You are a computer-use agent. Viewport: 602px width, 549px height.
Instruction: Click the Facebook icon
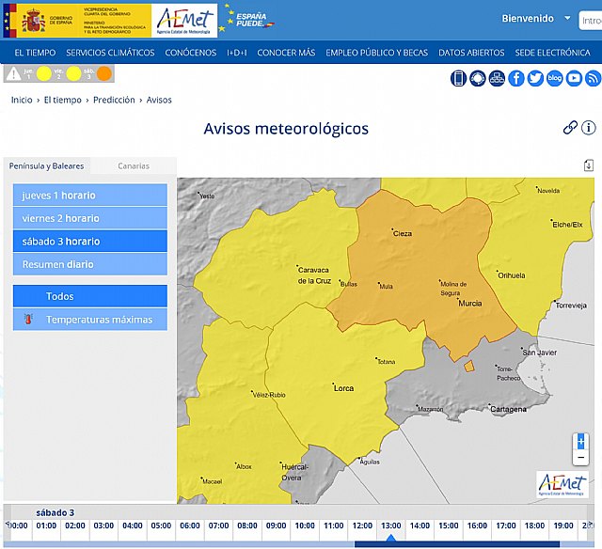(x=516, y=78)
